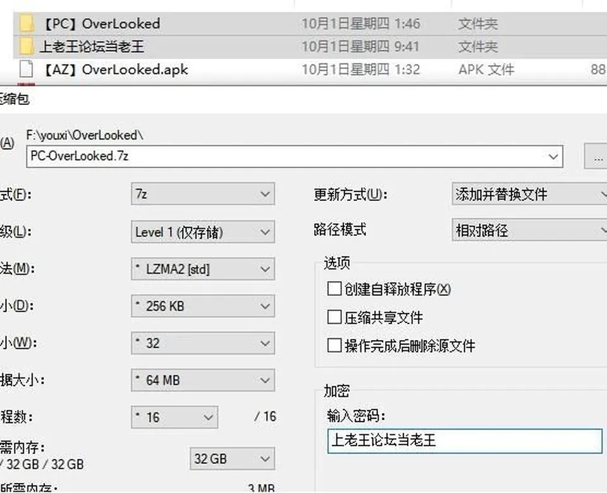Image resolution: width=607 pixels, height=493 pixels.
Task: Click the date 10月1日星期四 1:46
Action: pos(360,23)
